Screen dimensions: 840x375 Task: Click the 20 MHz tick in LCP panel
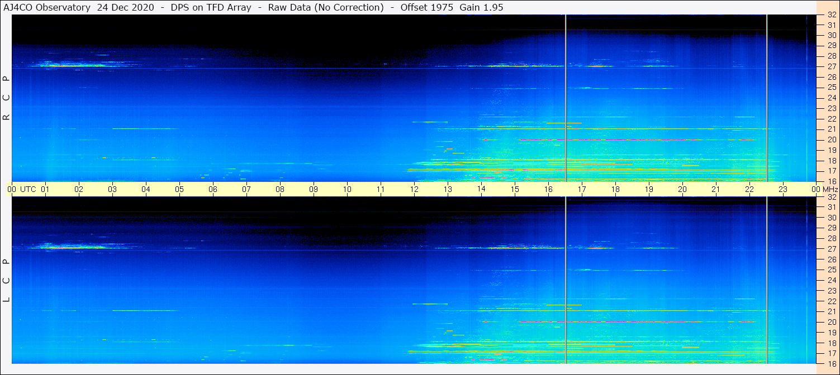coord(832,322)
